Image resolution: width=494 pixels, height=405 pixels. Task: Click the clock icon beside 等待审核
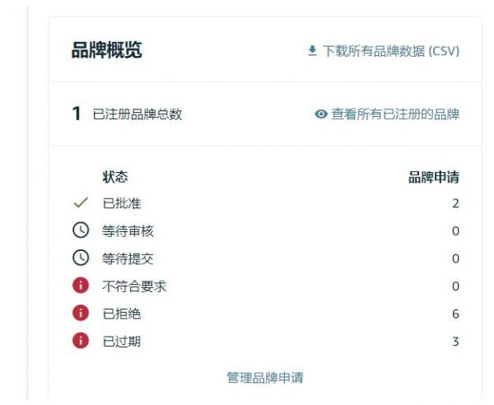click(x=81, y=231)
